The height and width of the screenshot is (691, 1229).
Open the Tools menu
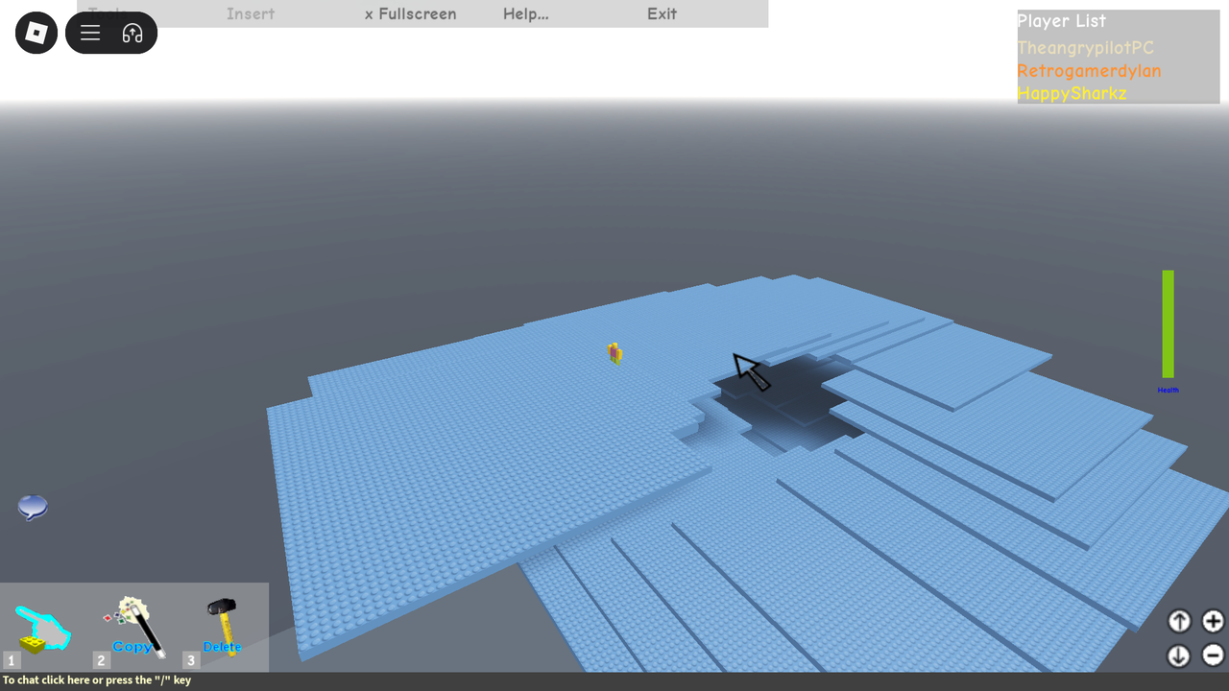(x=108, y=13)
